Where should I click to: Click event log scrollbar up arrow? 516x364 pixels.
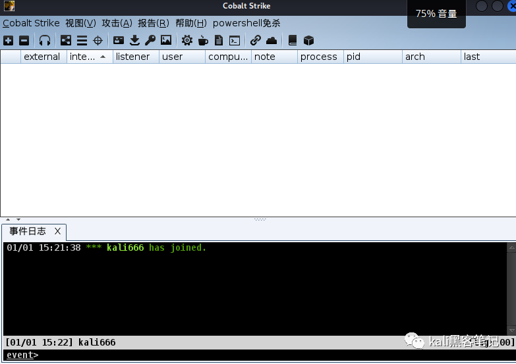pos(511,247)
